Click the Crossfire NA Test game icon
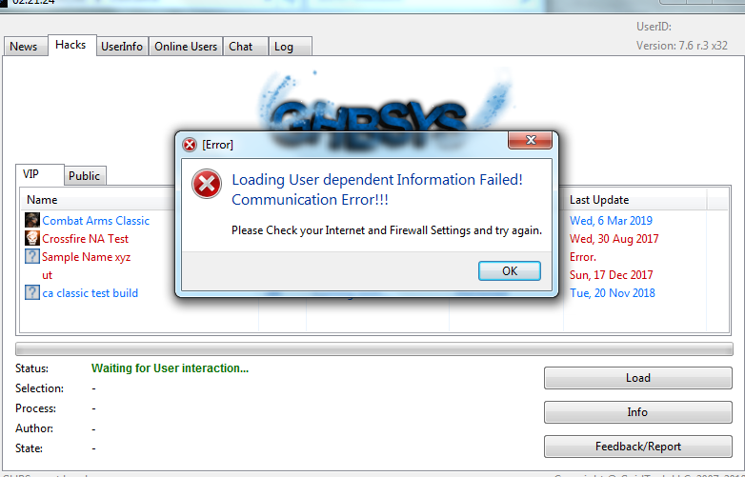 (x=32, y=238)
